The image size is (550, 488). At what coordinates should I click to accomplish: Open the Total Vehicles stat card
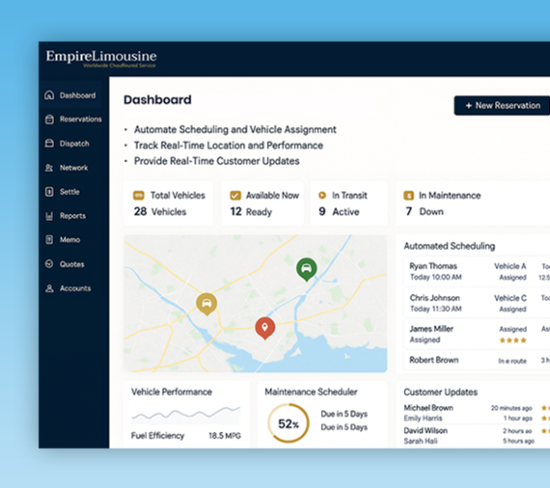click(168, 203)
